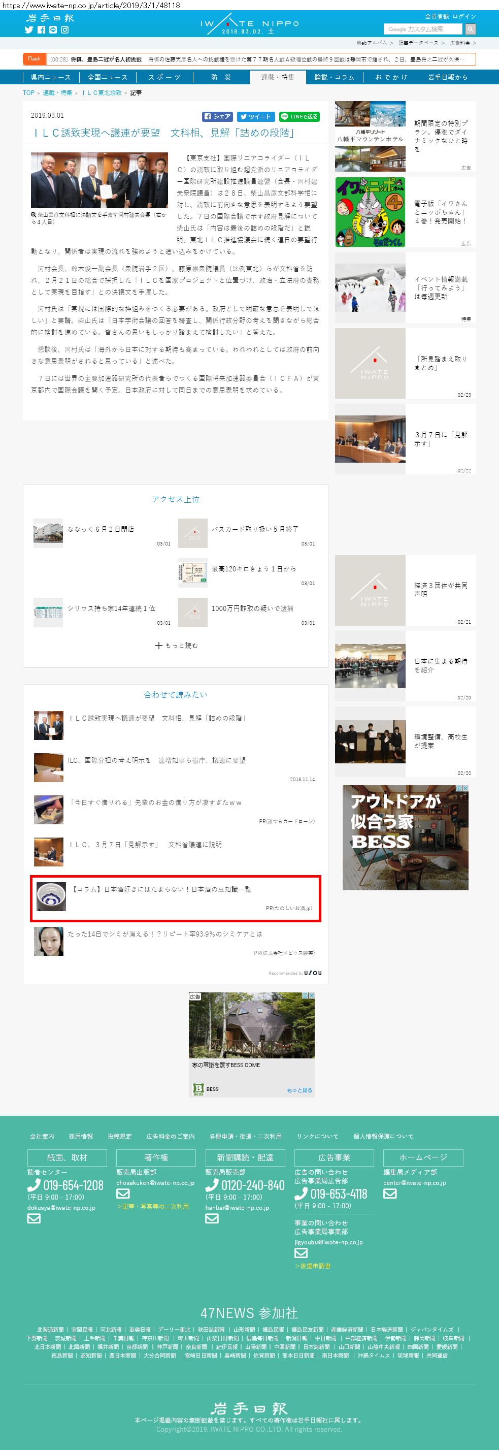The width and height of the screenshot is (499, 1450).
Task: Click mail icon under chosakuken@iwate-np.co.jp
Action: (123, 1193)
